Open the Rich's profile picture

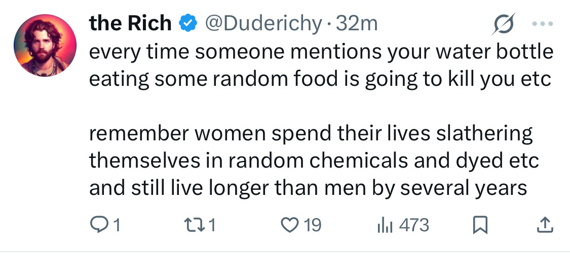(x=45, y=45)
